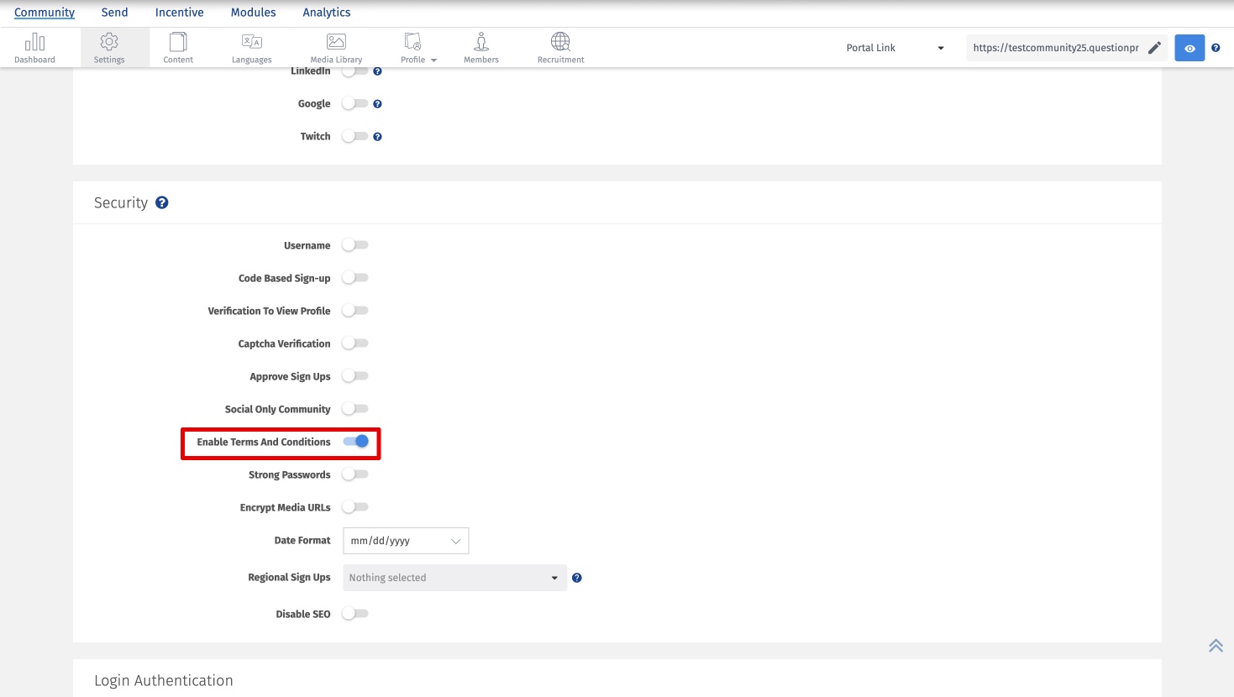Jump to top with double-chevron arrow
This screenshot has height=697, width=1234.
click(x=1216, y=646)
